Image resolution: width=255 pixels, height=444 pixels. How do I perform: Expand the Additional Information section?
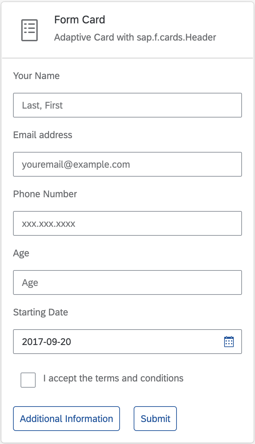(66, 419)
